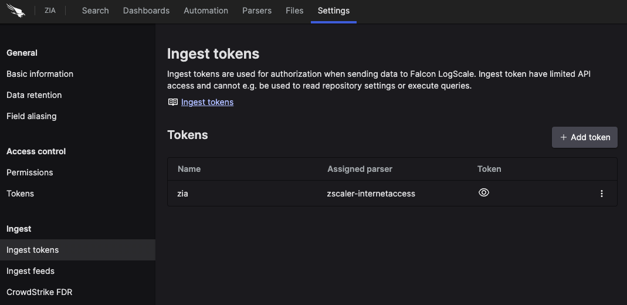Open Basic information settings

pos(40,74)
